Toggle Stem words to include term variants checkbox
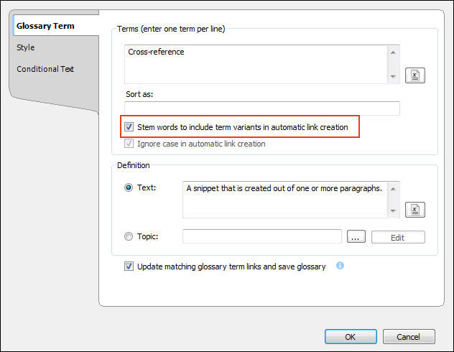This screenshot has width=454, height=352. pos(129,126)
